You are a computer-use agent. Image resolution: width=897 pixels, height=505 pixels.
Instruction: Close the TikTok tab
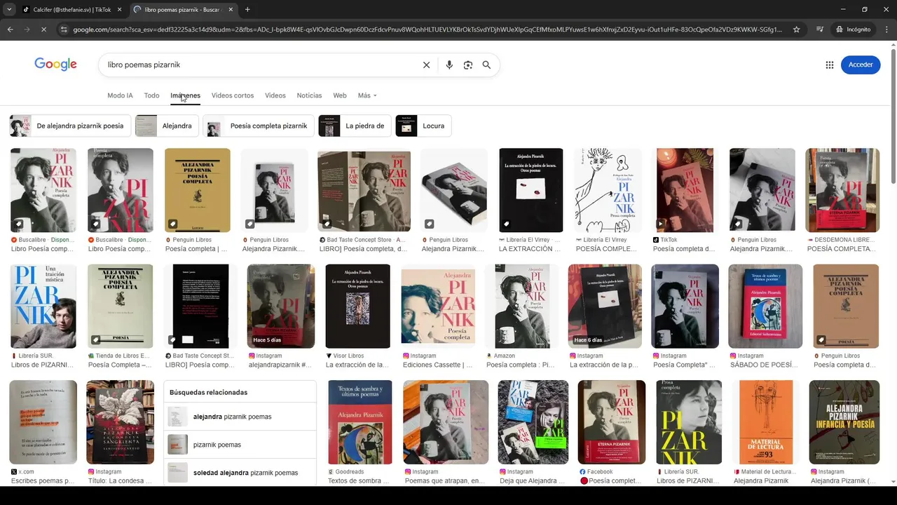coord(119,9)
